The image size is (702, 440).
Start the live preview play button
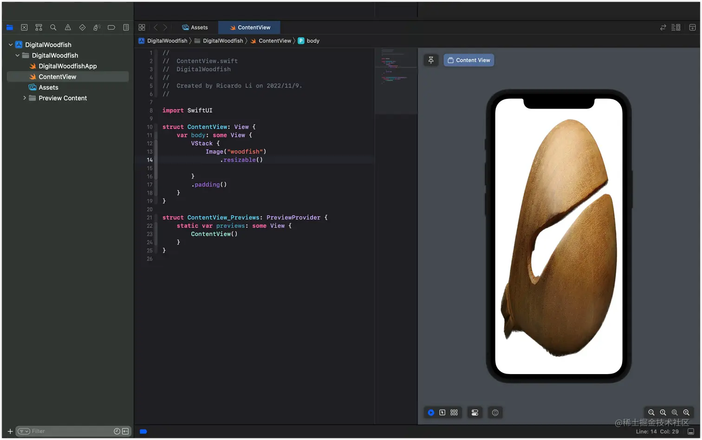tap(431, 413)
